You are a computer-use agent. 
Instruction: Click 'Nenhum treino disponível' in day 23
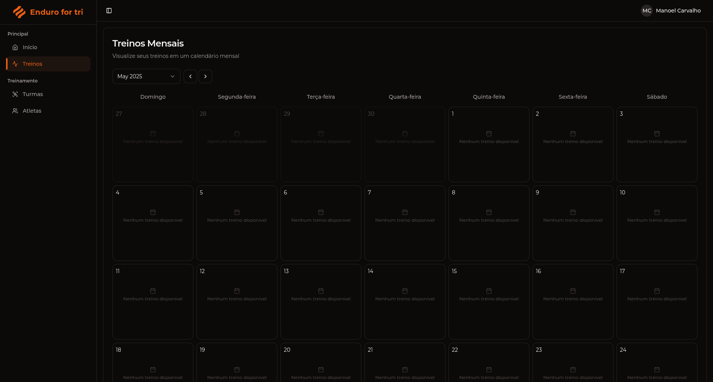(573, 377)
